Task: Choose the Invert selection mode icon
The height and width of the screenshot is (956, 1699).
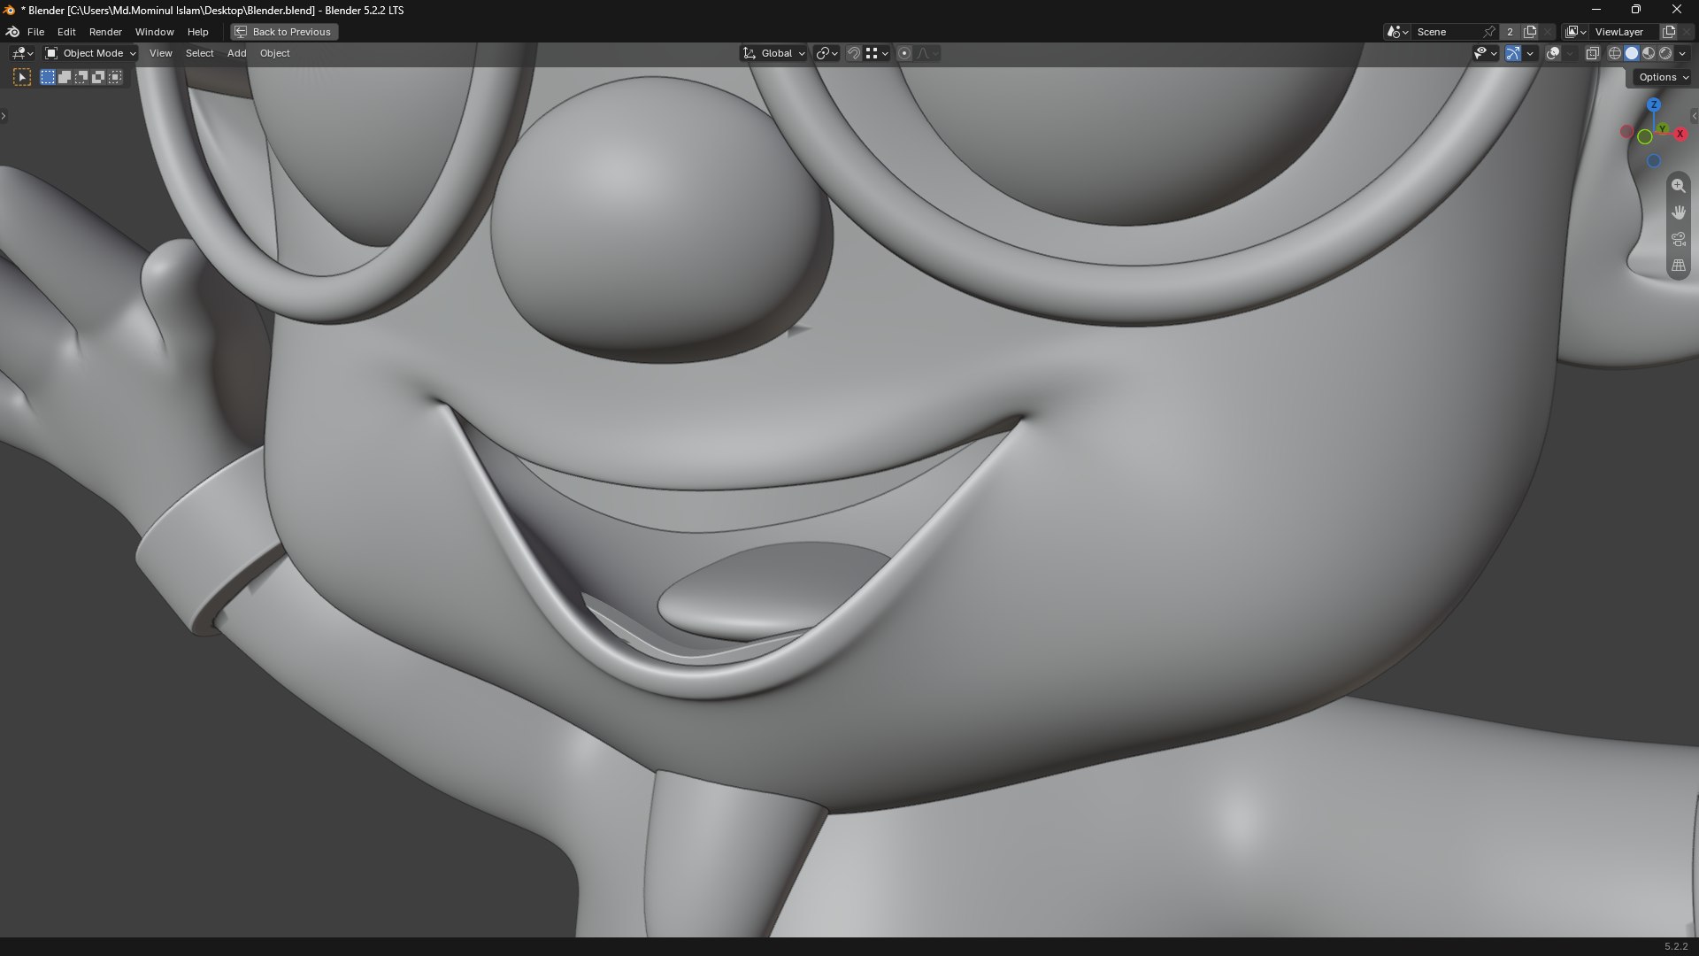Action: pos(98,77)
